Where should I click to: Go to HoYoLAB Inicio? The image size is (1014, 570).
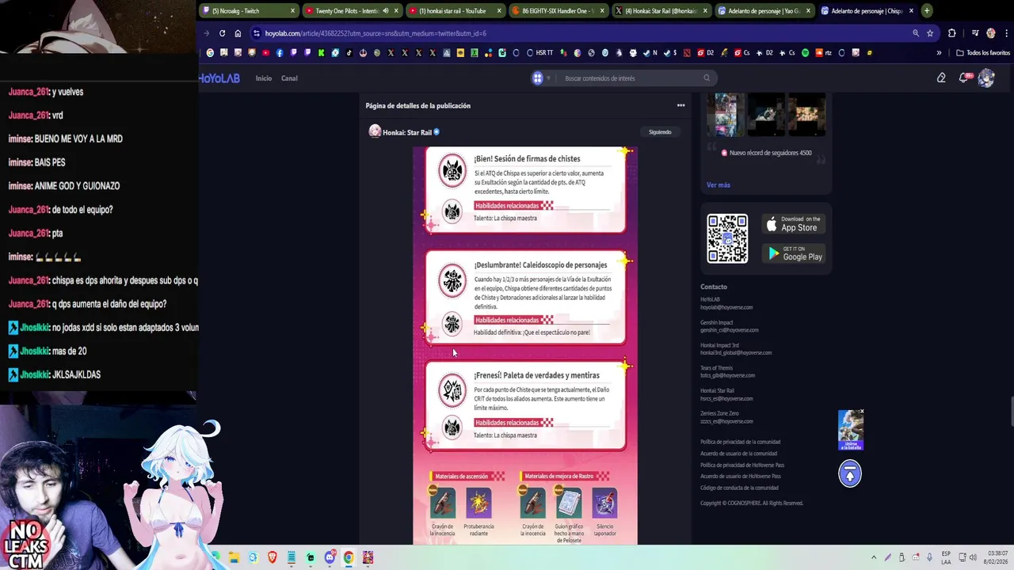point(264,78)
